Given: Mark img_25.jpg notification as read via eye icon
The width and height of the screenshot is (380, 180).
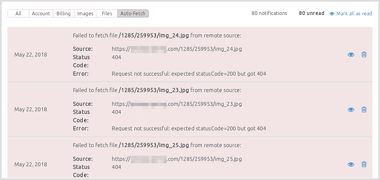Looking at the screenshot, I should [351, 165].
